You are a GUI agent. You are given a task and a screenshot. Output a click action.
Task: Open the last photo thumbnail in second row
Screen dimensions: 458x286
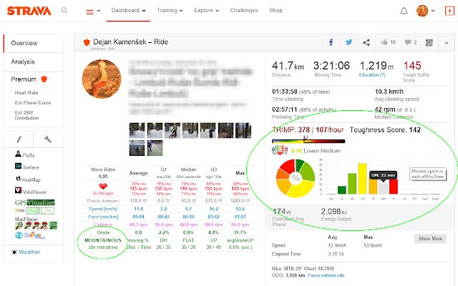click(155, 148)
